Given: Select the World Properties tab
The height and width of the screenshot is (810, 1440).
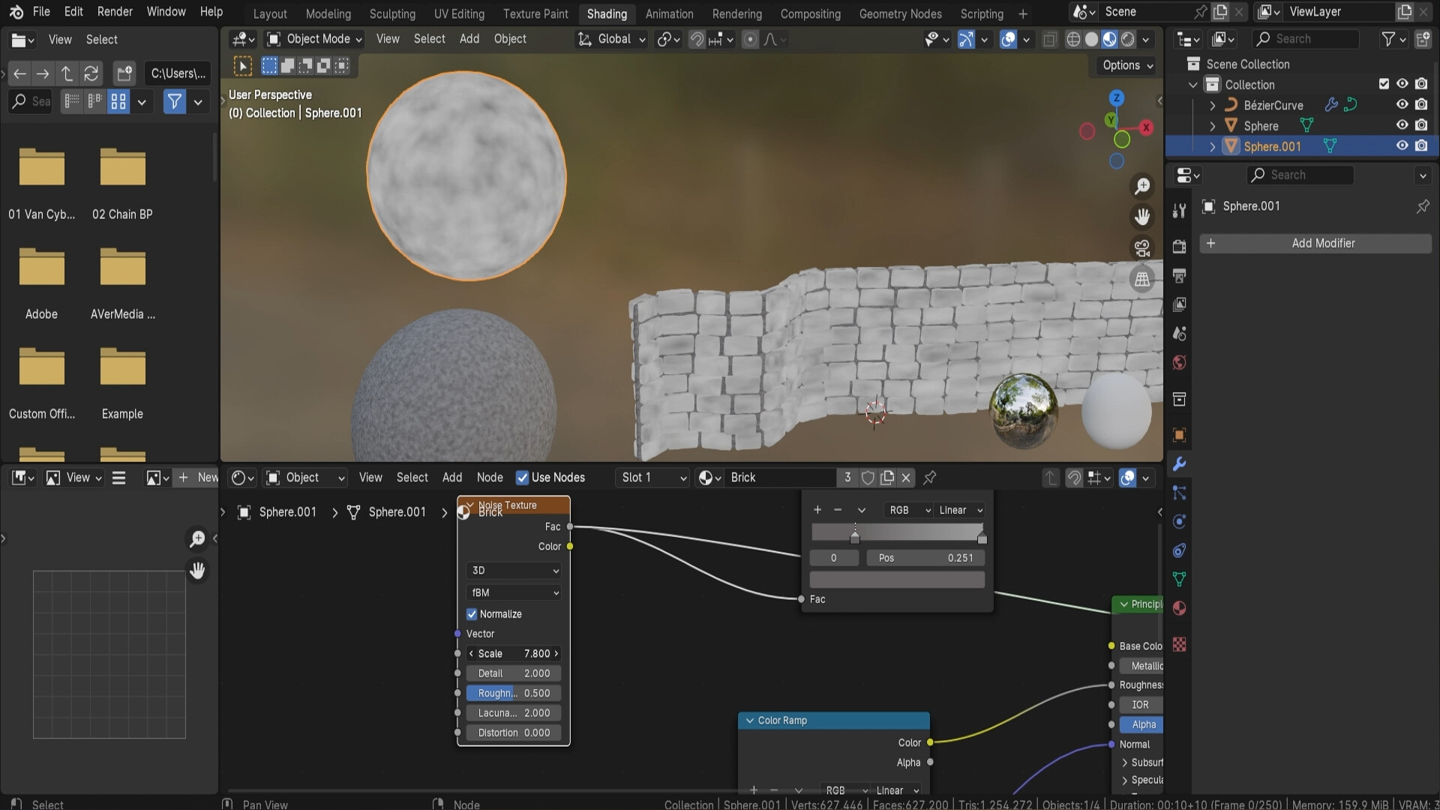Looking at the screenshot, I should click(x=1179, y=363).
